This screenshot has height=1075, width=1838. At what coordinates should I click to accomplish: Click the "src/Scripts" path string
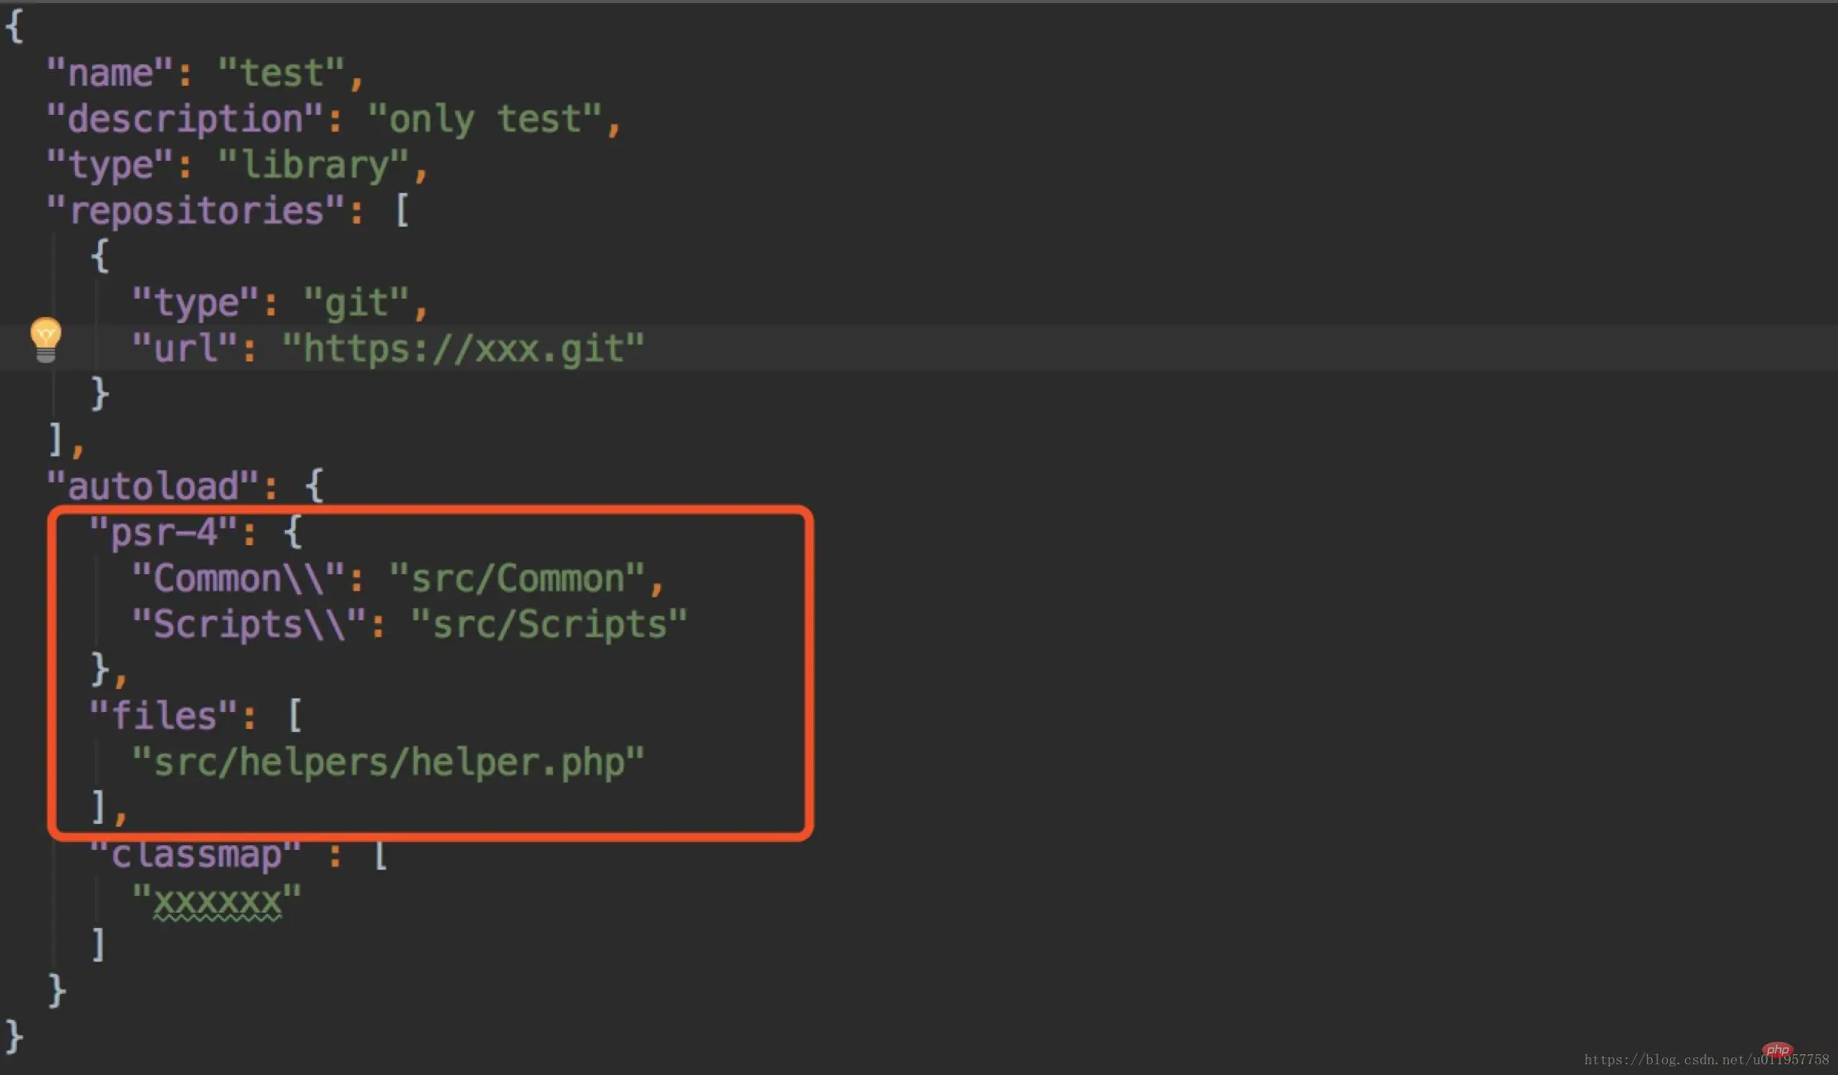pyautogui.click(x=549, y=624)
